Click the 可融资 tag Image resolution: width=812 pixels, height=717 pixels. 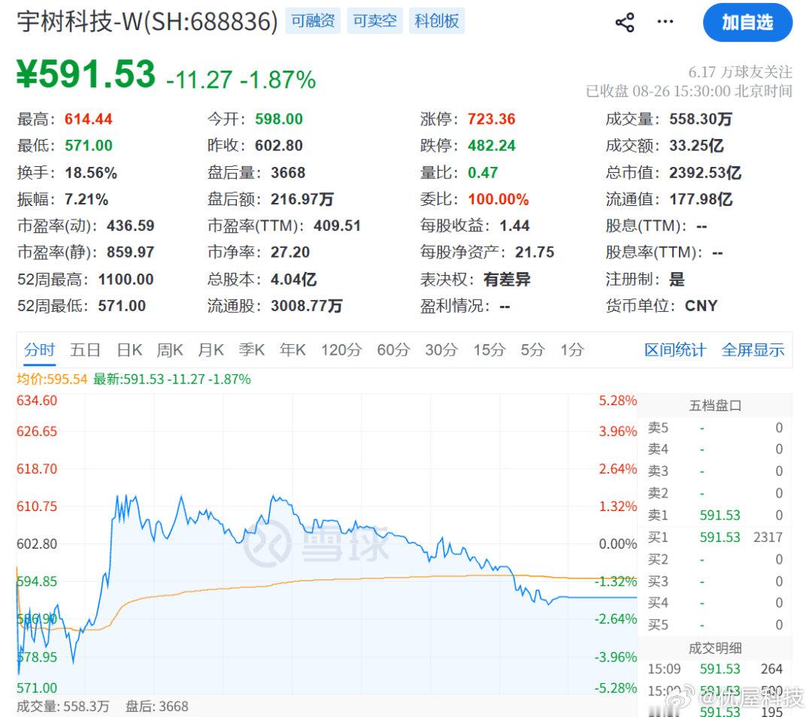(x=313, y=21)
